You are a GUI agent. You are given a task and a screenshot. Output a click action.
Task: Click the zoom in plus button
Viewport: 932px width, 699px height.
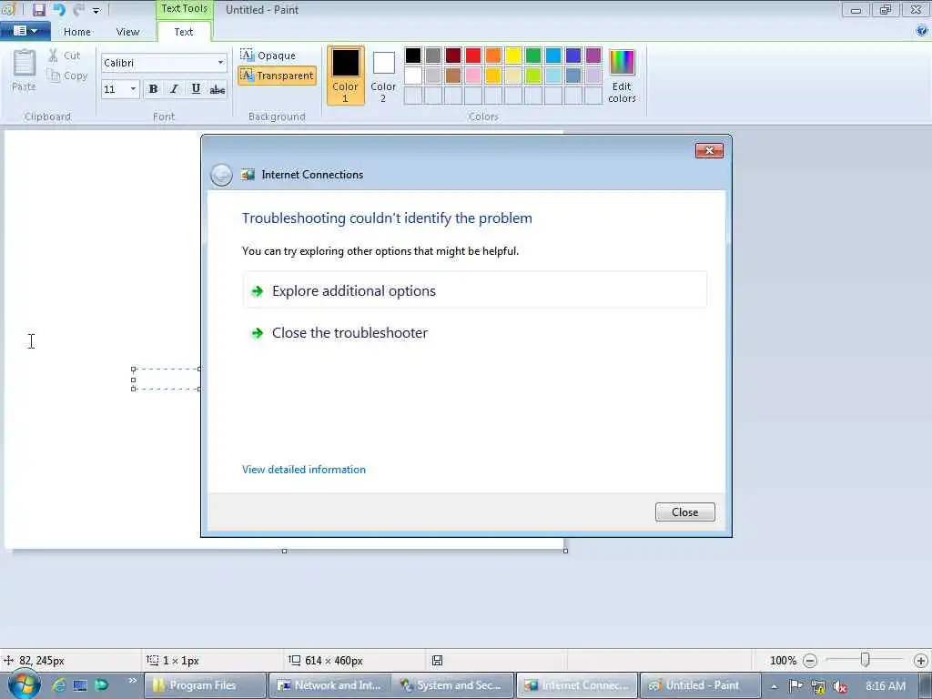click(x=921, y=661)
